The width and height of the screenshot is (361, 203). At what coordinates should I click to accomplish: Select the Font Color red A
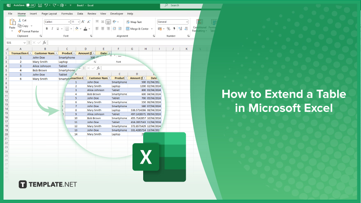[85, 29]
